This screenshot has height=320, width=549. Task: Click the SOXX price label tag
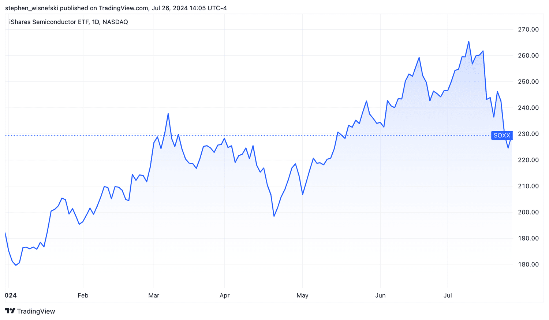[501, 135]
